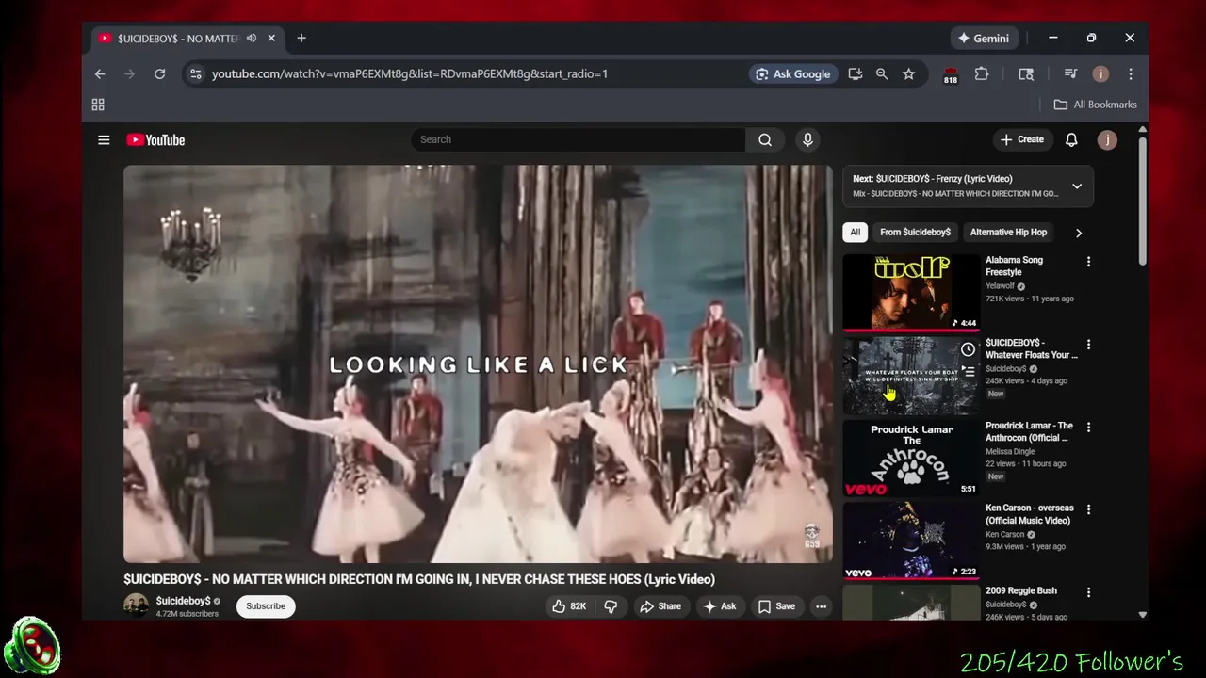
Task: Click the video player
Action: pyautogui.click(x=478, y=364)
